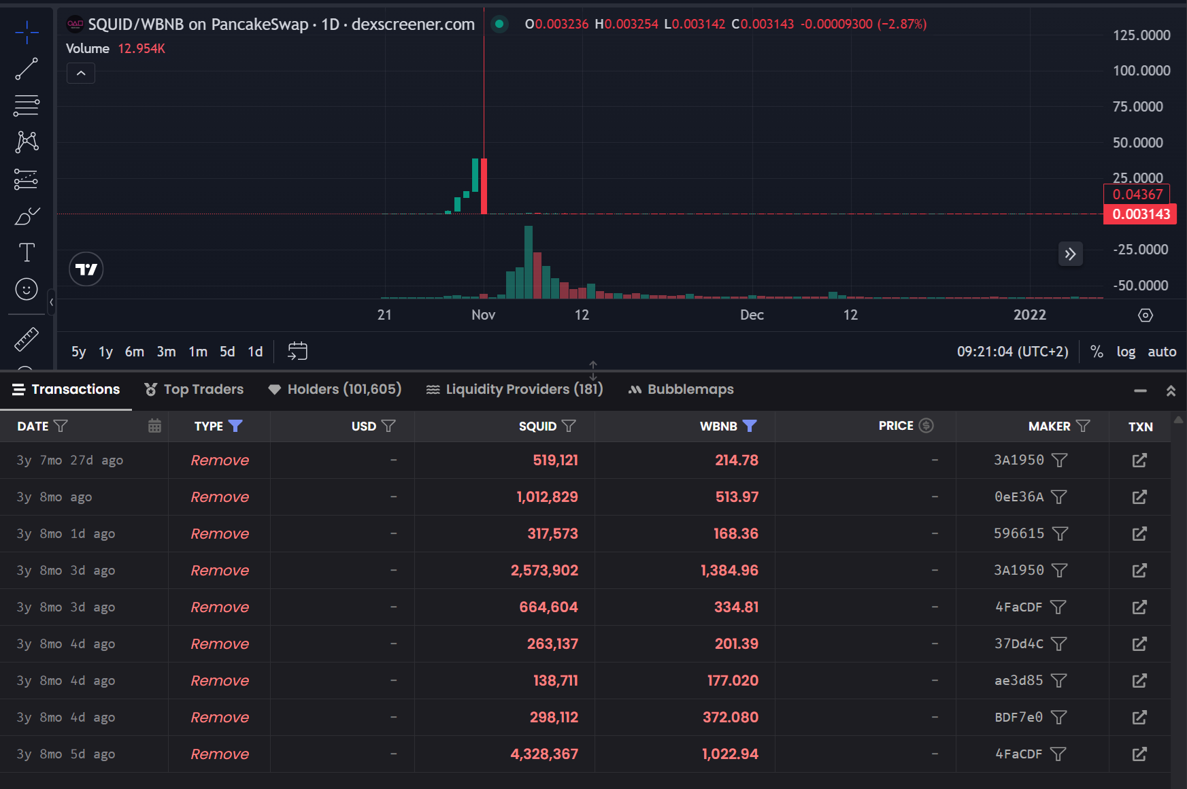Select the ruler measure tool
Image resolution: width=1187 pixels, height=789 pixels.
(x=27, y=339)
